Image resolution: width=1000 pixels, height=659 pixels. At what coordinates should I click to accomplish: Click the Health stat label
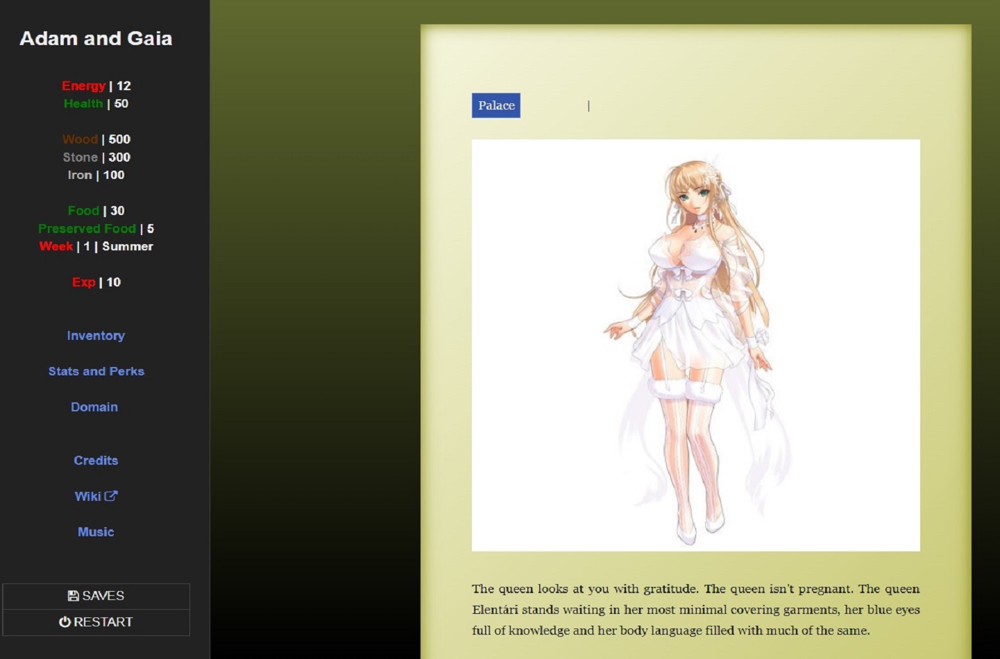point(83,103)
